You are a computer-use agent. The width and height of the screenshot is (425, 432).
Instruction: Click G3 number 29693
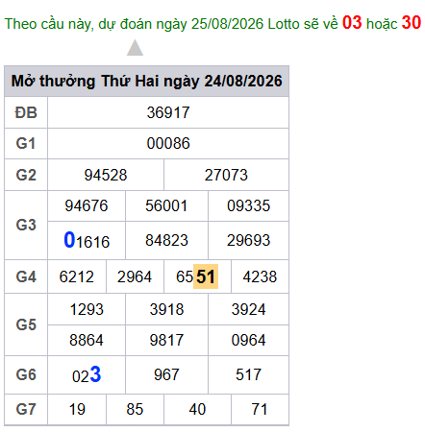[249, 240]
